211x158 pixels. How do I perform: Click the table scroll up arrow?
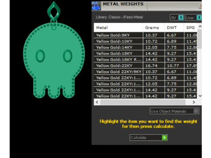[x=200, y=26]
